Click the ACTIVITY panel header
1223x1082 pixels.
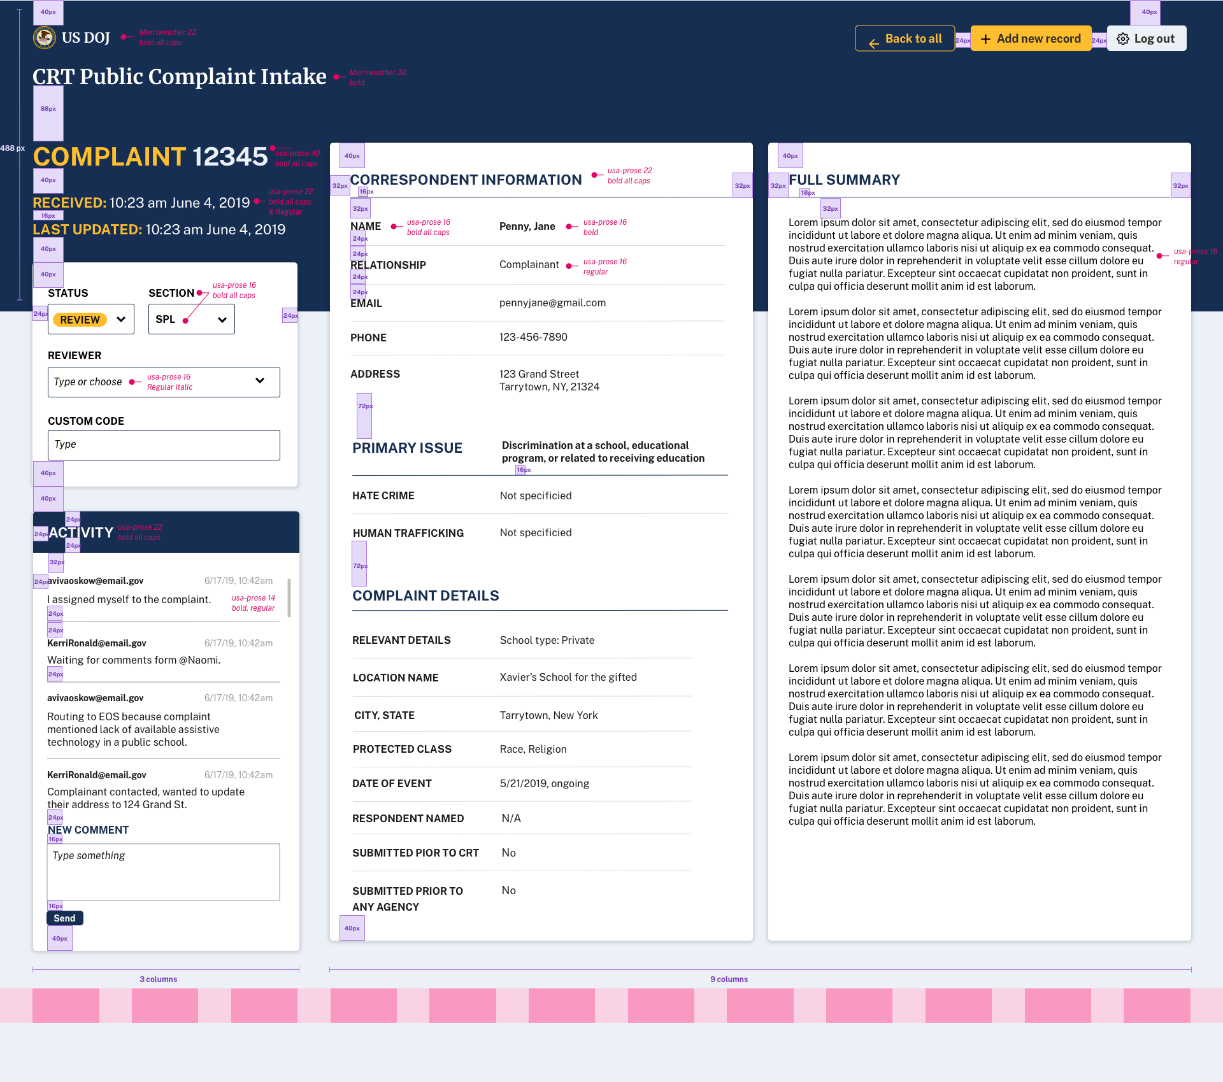(166, 532)
